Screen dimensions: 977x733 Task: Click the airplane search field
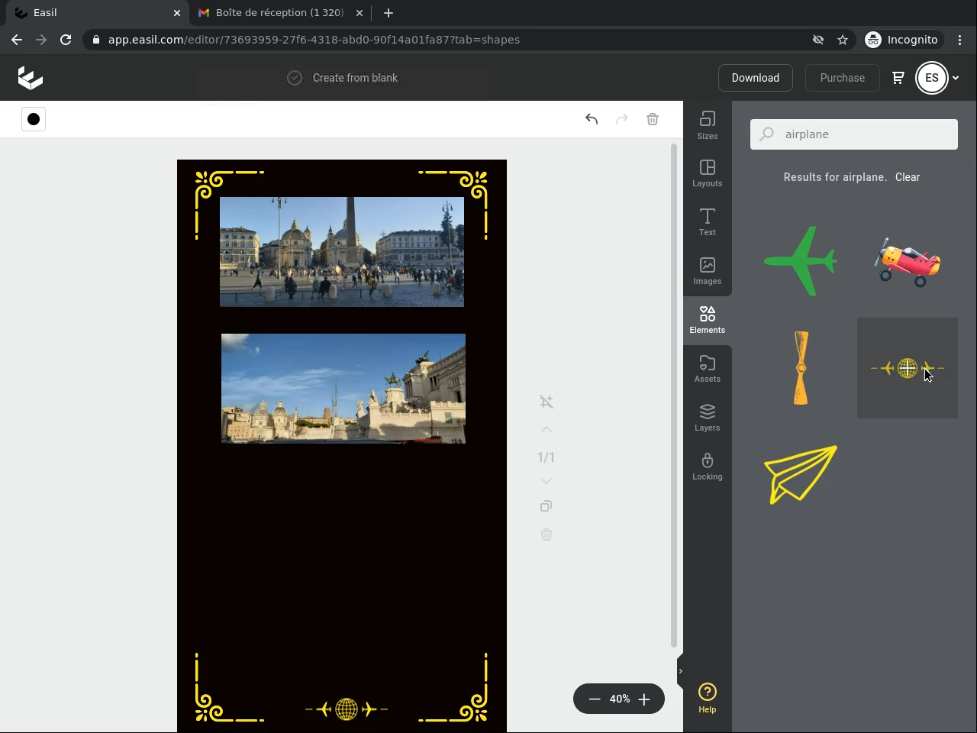[x=854, y=134]
